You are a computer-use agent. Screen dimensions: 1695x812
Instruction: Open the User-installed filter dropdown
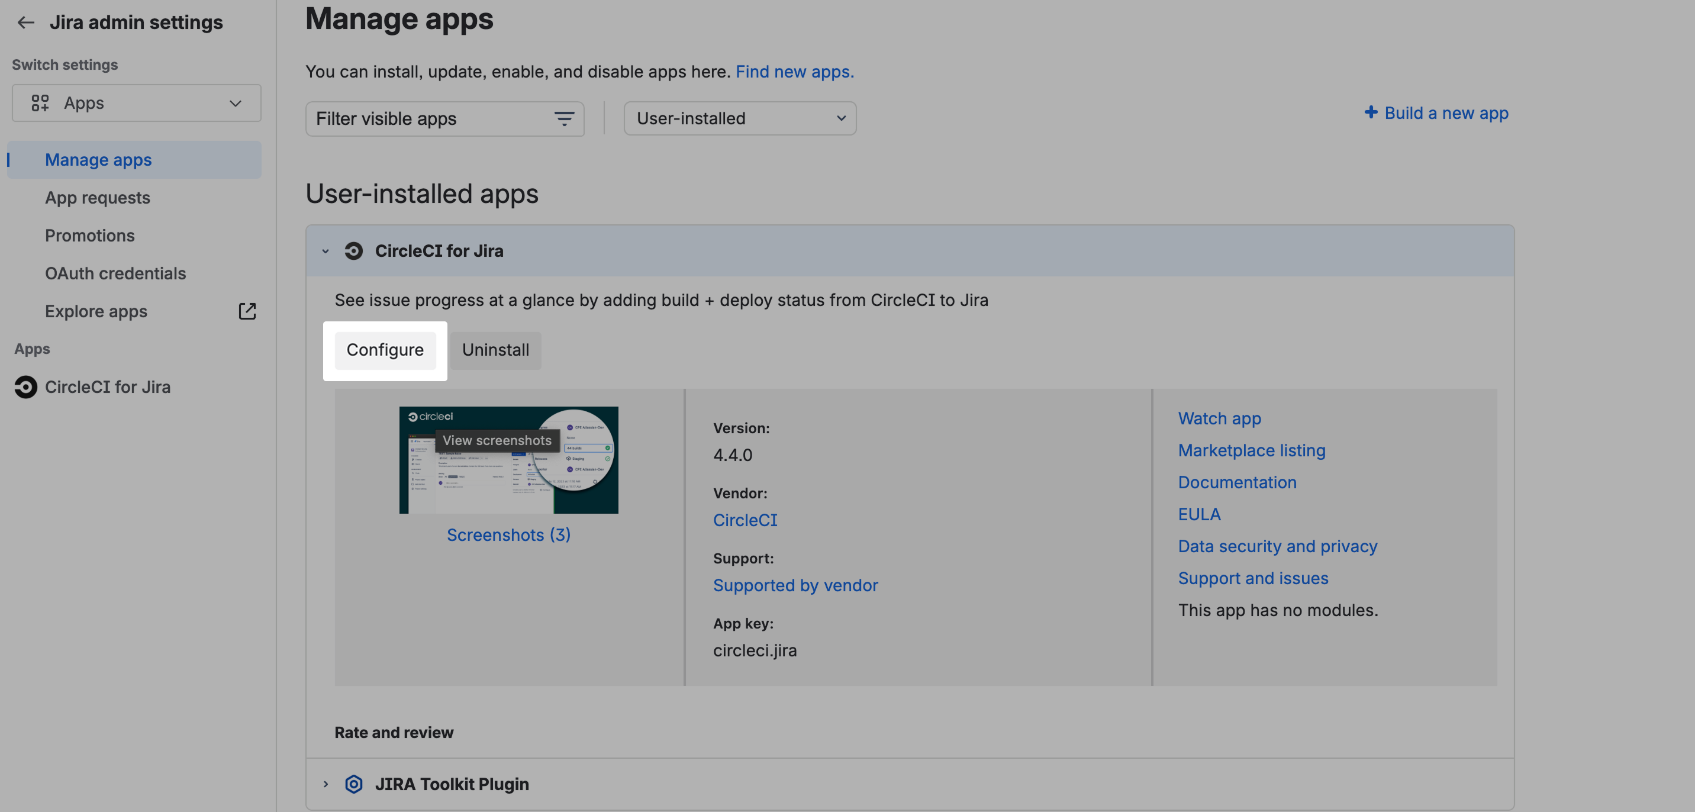tap(740, 118)
